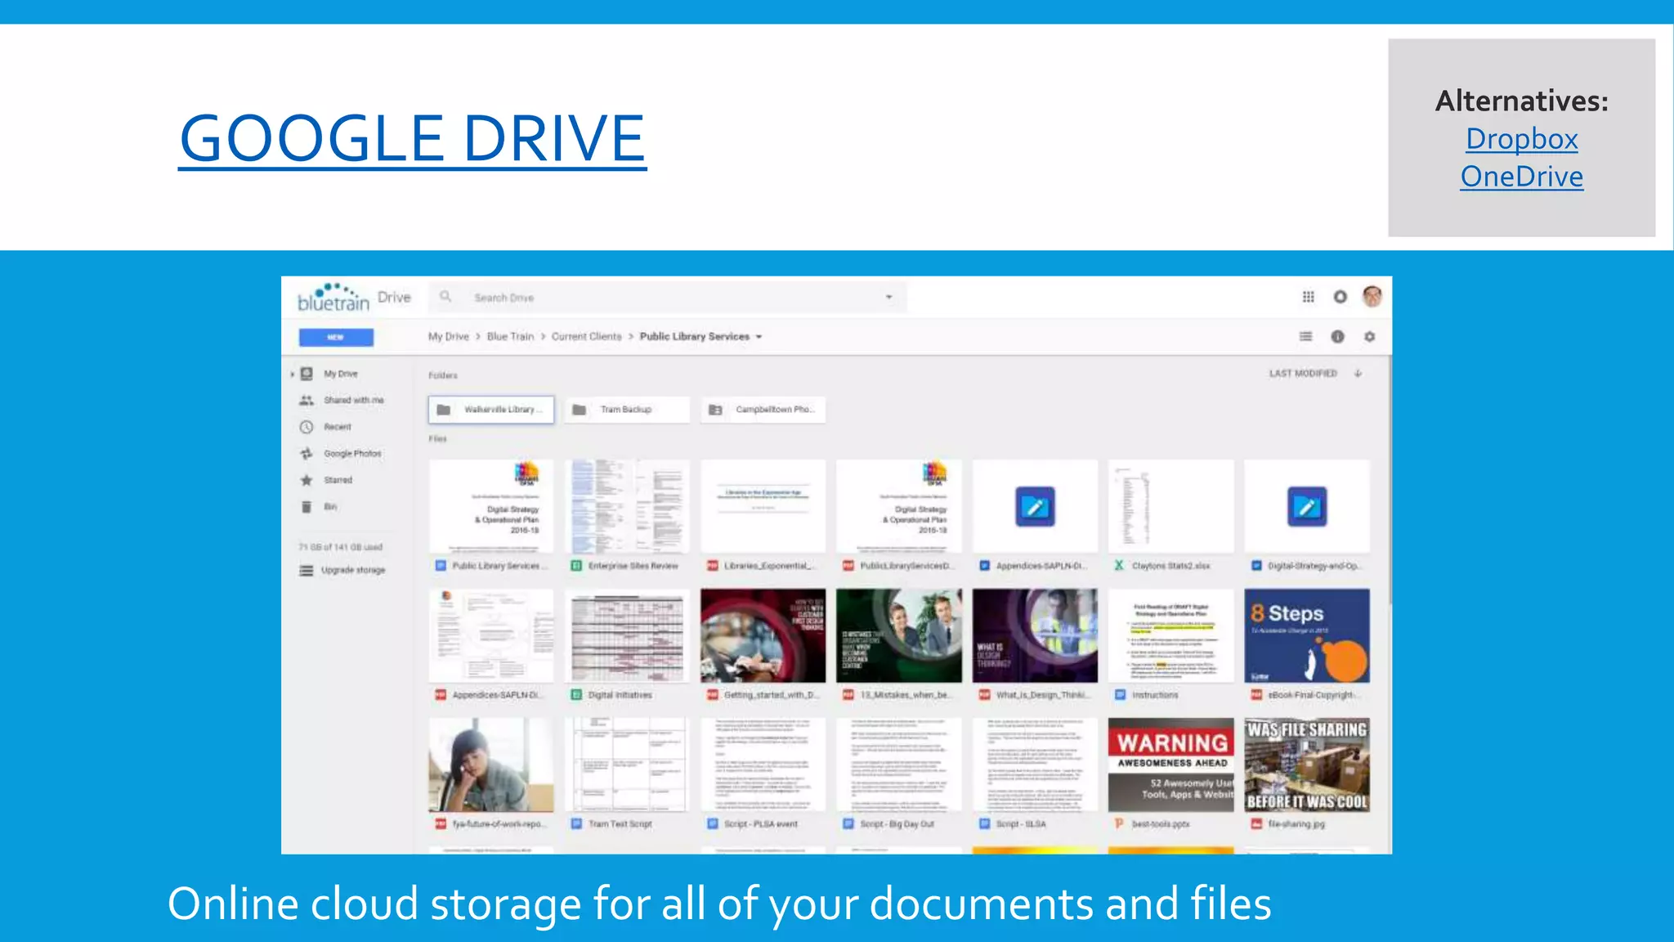
Task: Open Shared with me
Action: pos(353,401)
